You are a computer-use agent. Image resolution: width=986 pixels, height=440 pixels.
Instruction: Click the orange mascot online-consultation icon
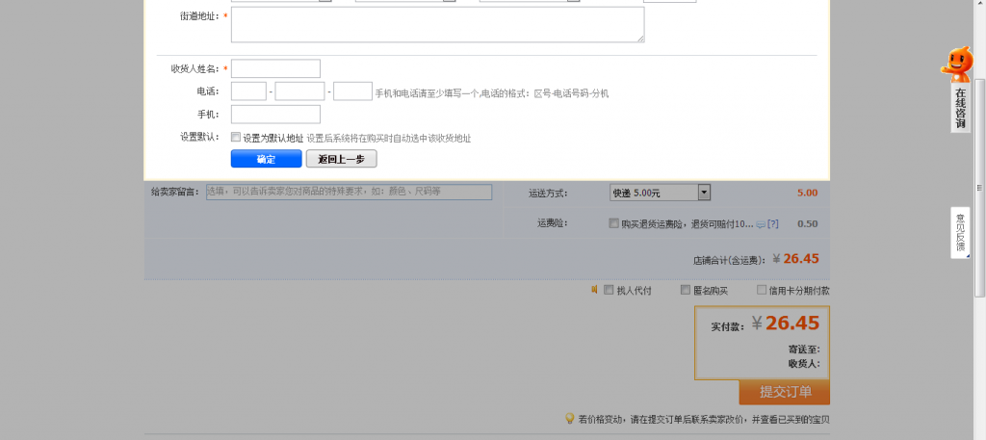coord(957,65)
